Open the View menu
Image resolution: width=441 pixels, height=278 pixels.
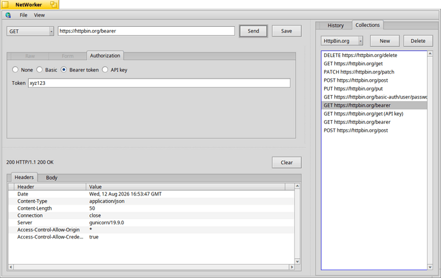40,15
